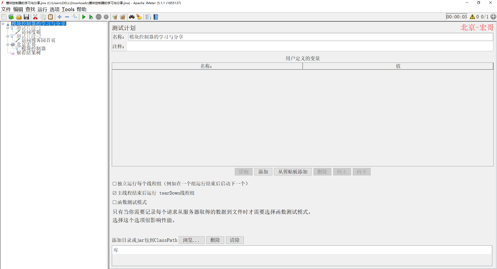Open Search with binoculars icon
Image resolution: width=497 pixels, height=269 pixels.
[132, 17]
